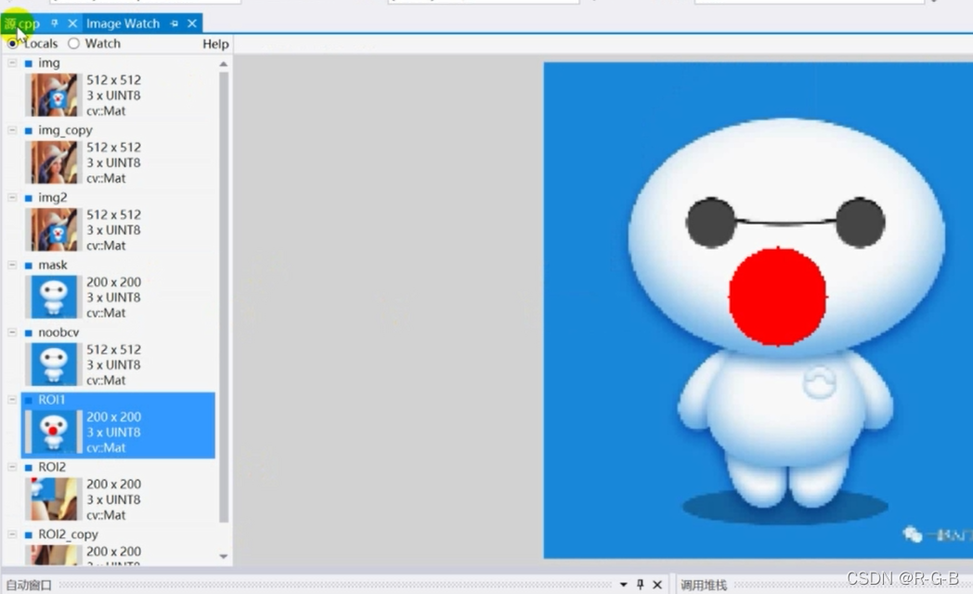
Task: Click the img thumbnail
Action: (53, 95)
